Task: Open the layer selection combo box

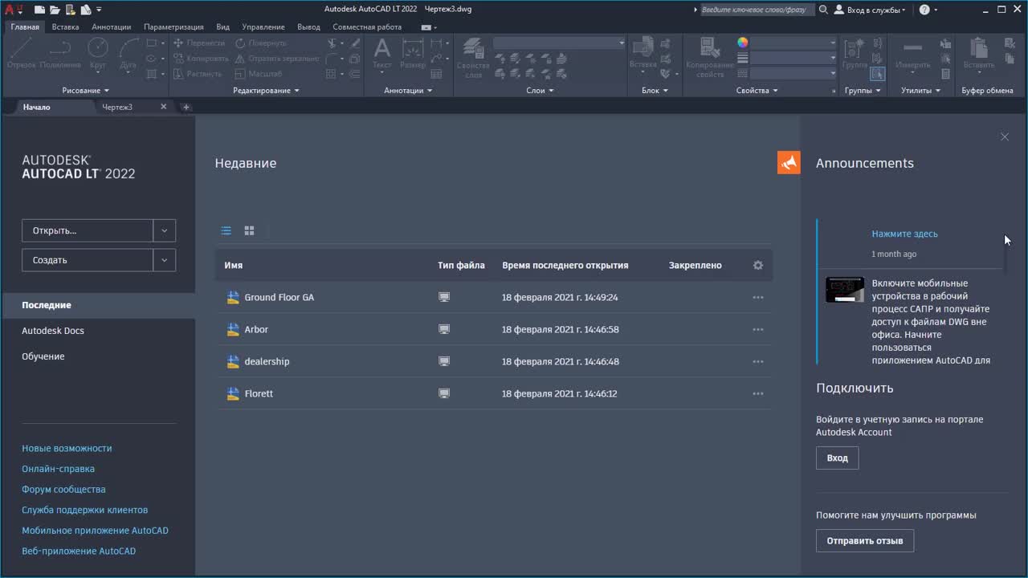Action: (559, 43)
